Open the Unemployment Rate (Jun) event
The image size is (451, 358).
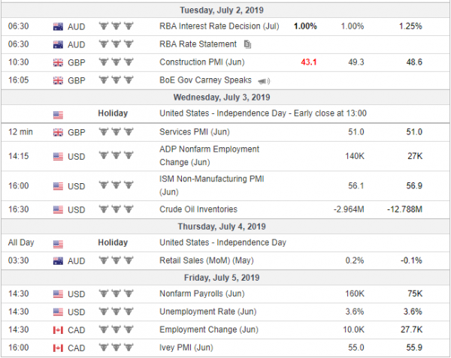point(208,311)
